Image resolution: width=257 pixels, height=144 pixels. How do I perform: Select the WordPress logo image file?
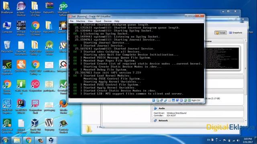point(49,125)
